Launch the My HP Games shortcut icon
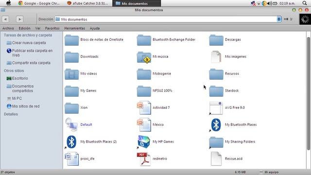The image size is (311, 175). (x=144, y=142)
